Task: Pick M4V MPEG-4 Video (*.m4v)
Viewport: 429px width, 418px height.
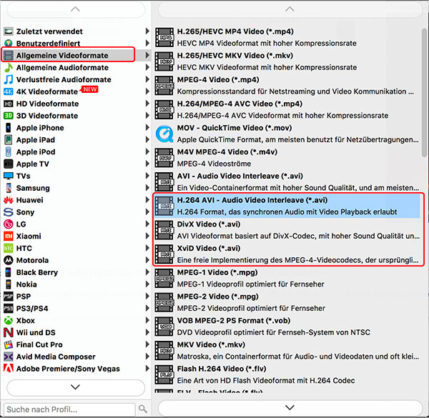Action: (287, 157)
